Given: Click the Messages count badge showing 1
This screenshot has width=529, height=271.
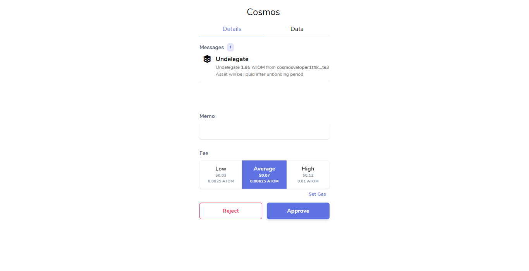Looking at the screenshot, I should pos(230,47).
